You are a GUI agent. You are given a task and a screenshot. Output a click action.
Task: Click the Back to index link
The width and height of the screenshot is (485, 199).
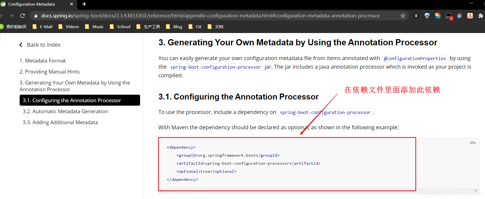[x=40, y=45]
